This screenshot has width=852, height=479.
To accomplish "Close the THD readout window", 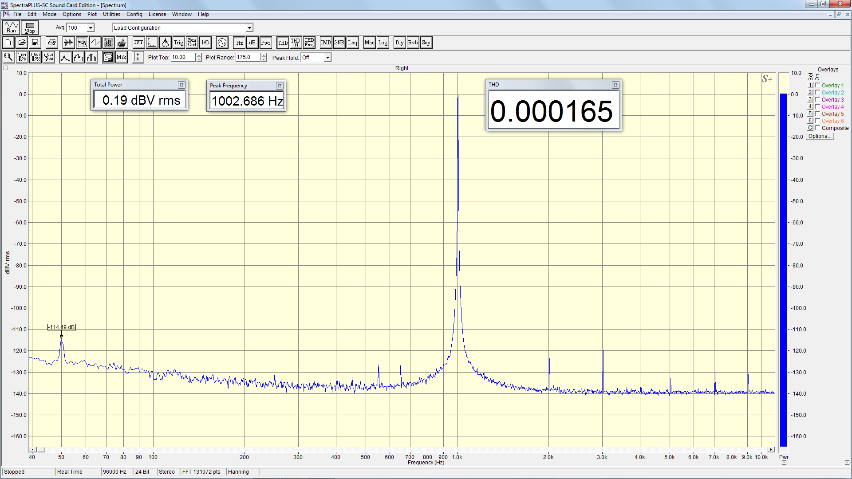I will pyautogui.click(x=615, y=85).
